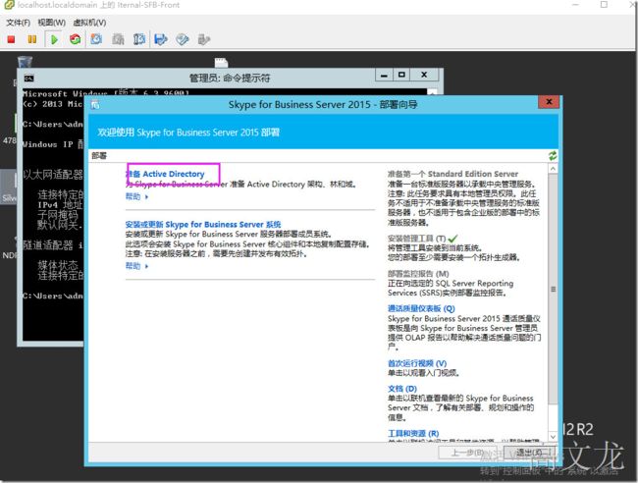Close the command prompt window
The image size is (638, 483).
[424, 75]
